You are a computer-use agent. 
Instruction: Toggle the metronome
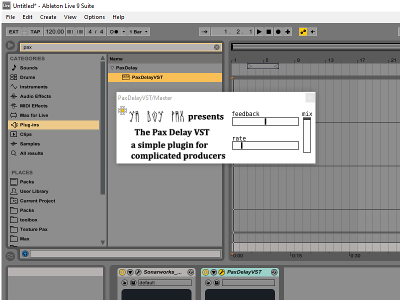[x=114, y=32]
